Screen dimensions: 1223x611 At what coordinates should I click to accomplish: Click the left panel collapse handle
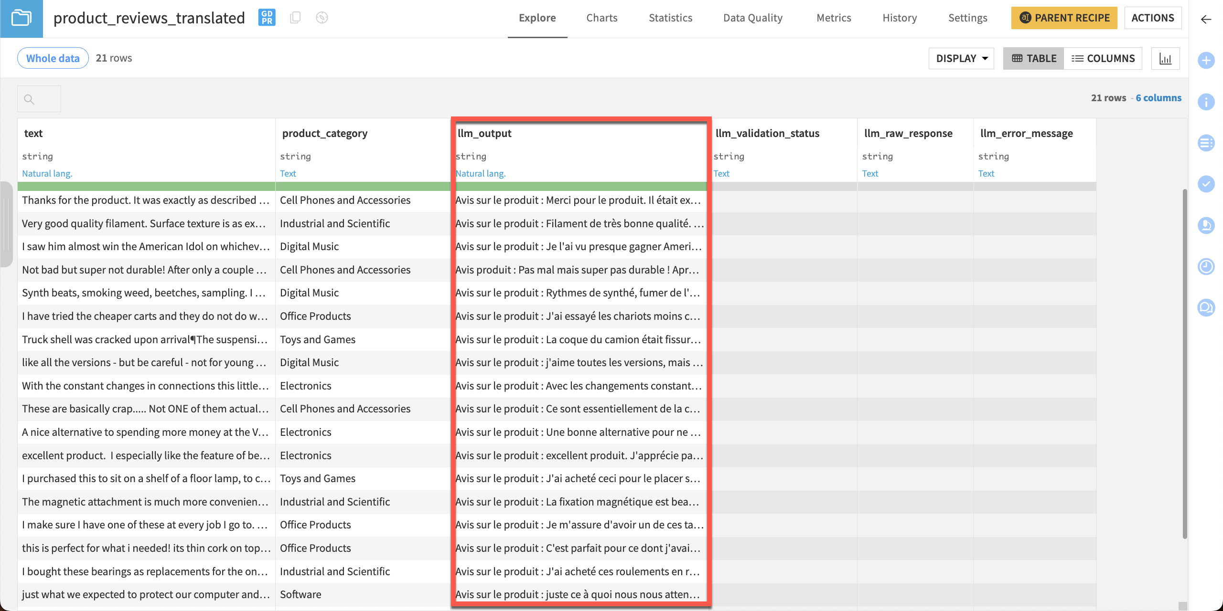click(6, 224)
